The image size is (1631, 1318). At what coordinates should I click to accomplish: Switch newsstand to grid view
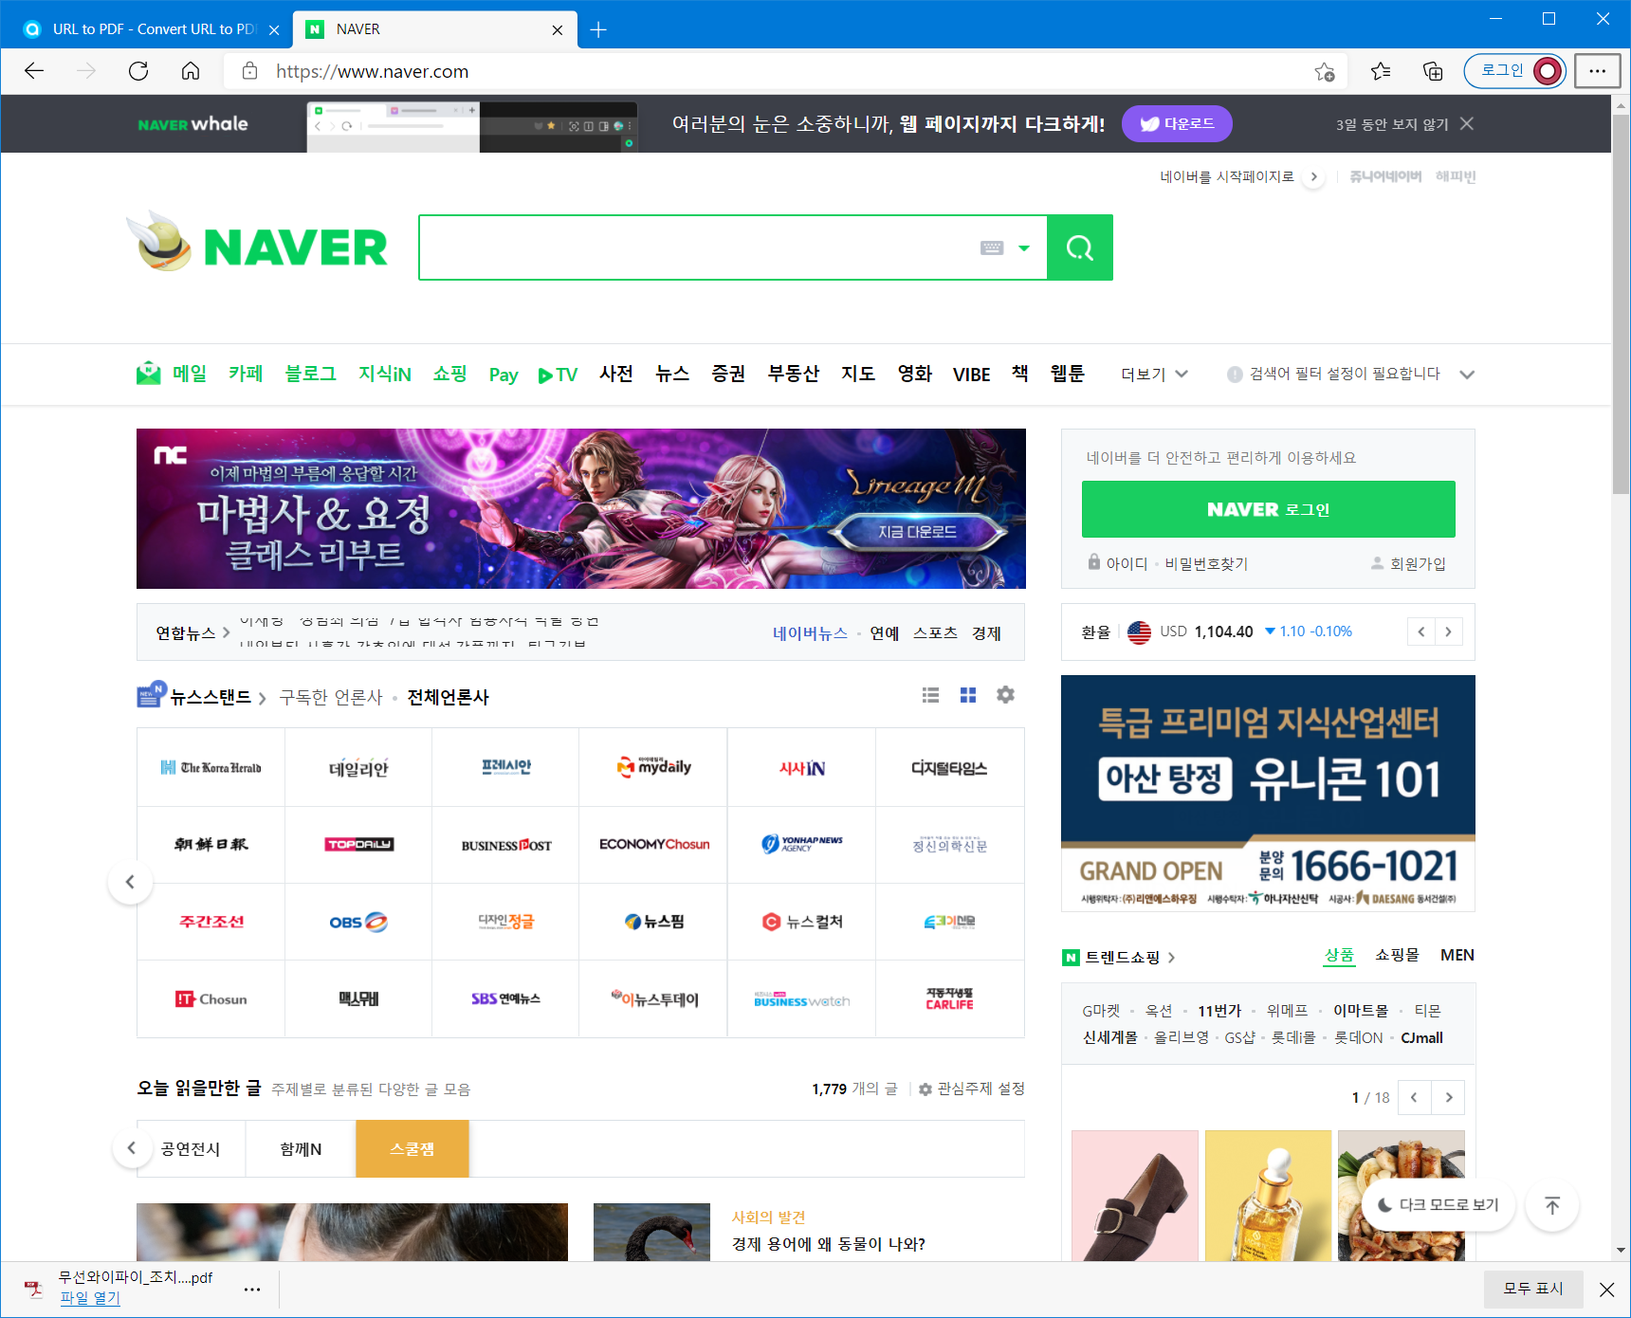pyautogui.click(x=968, y=695)
